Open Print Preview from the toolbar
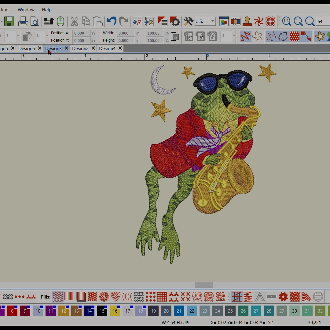Screen dimensions: 330x330 [x=35, y=21]
